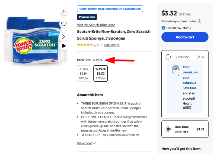Click the Free 90-day returns icon
This screenshot has height=154, width=217.
click(x=163, y=28)
